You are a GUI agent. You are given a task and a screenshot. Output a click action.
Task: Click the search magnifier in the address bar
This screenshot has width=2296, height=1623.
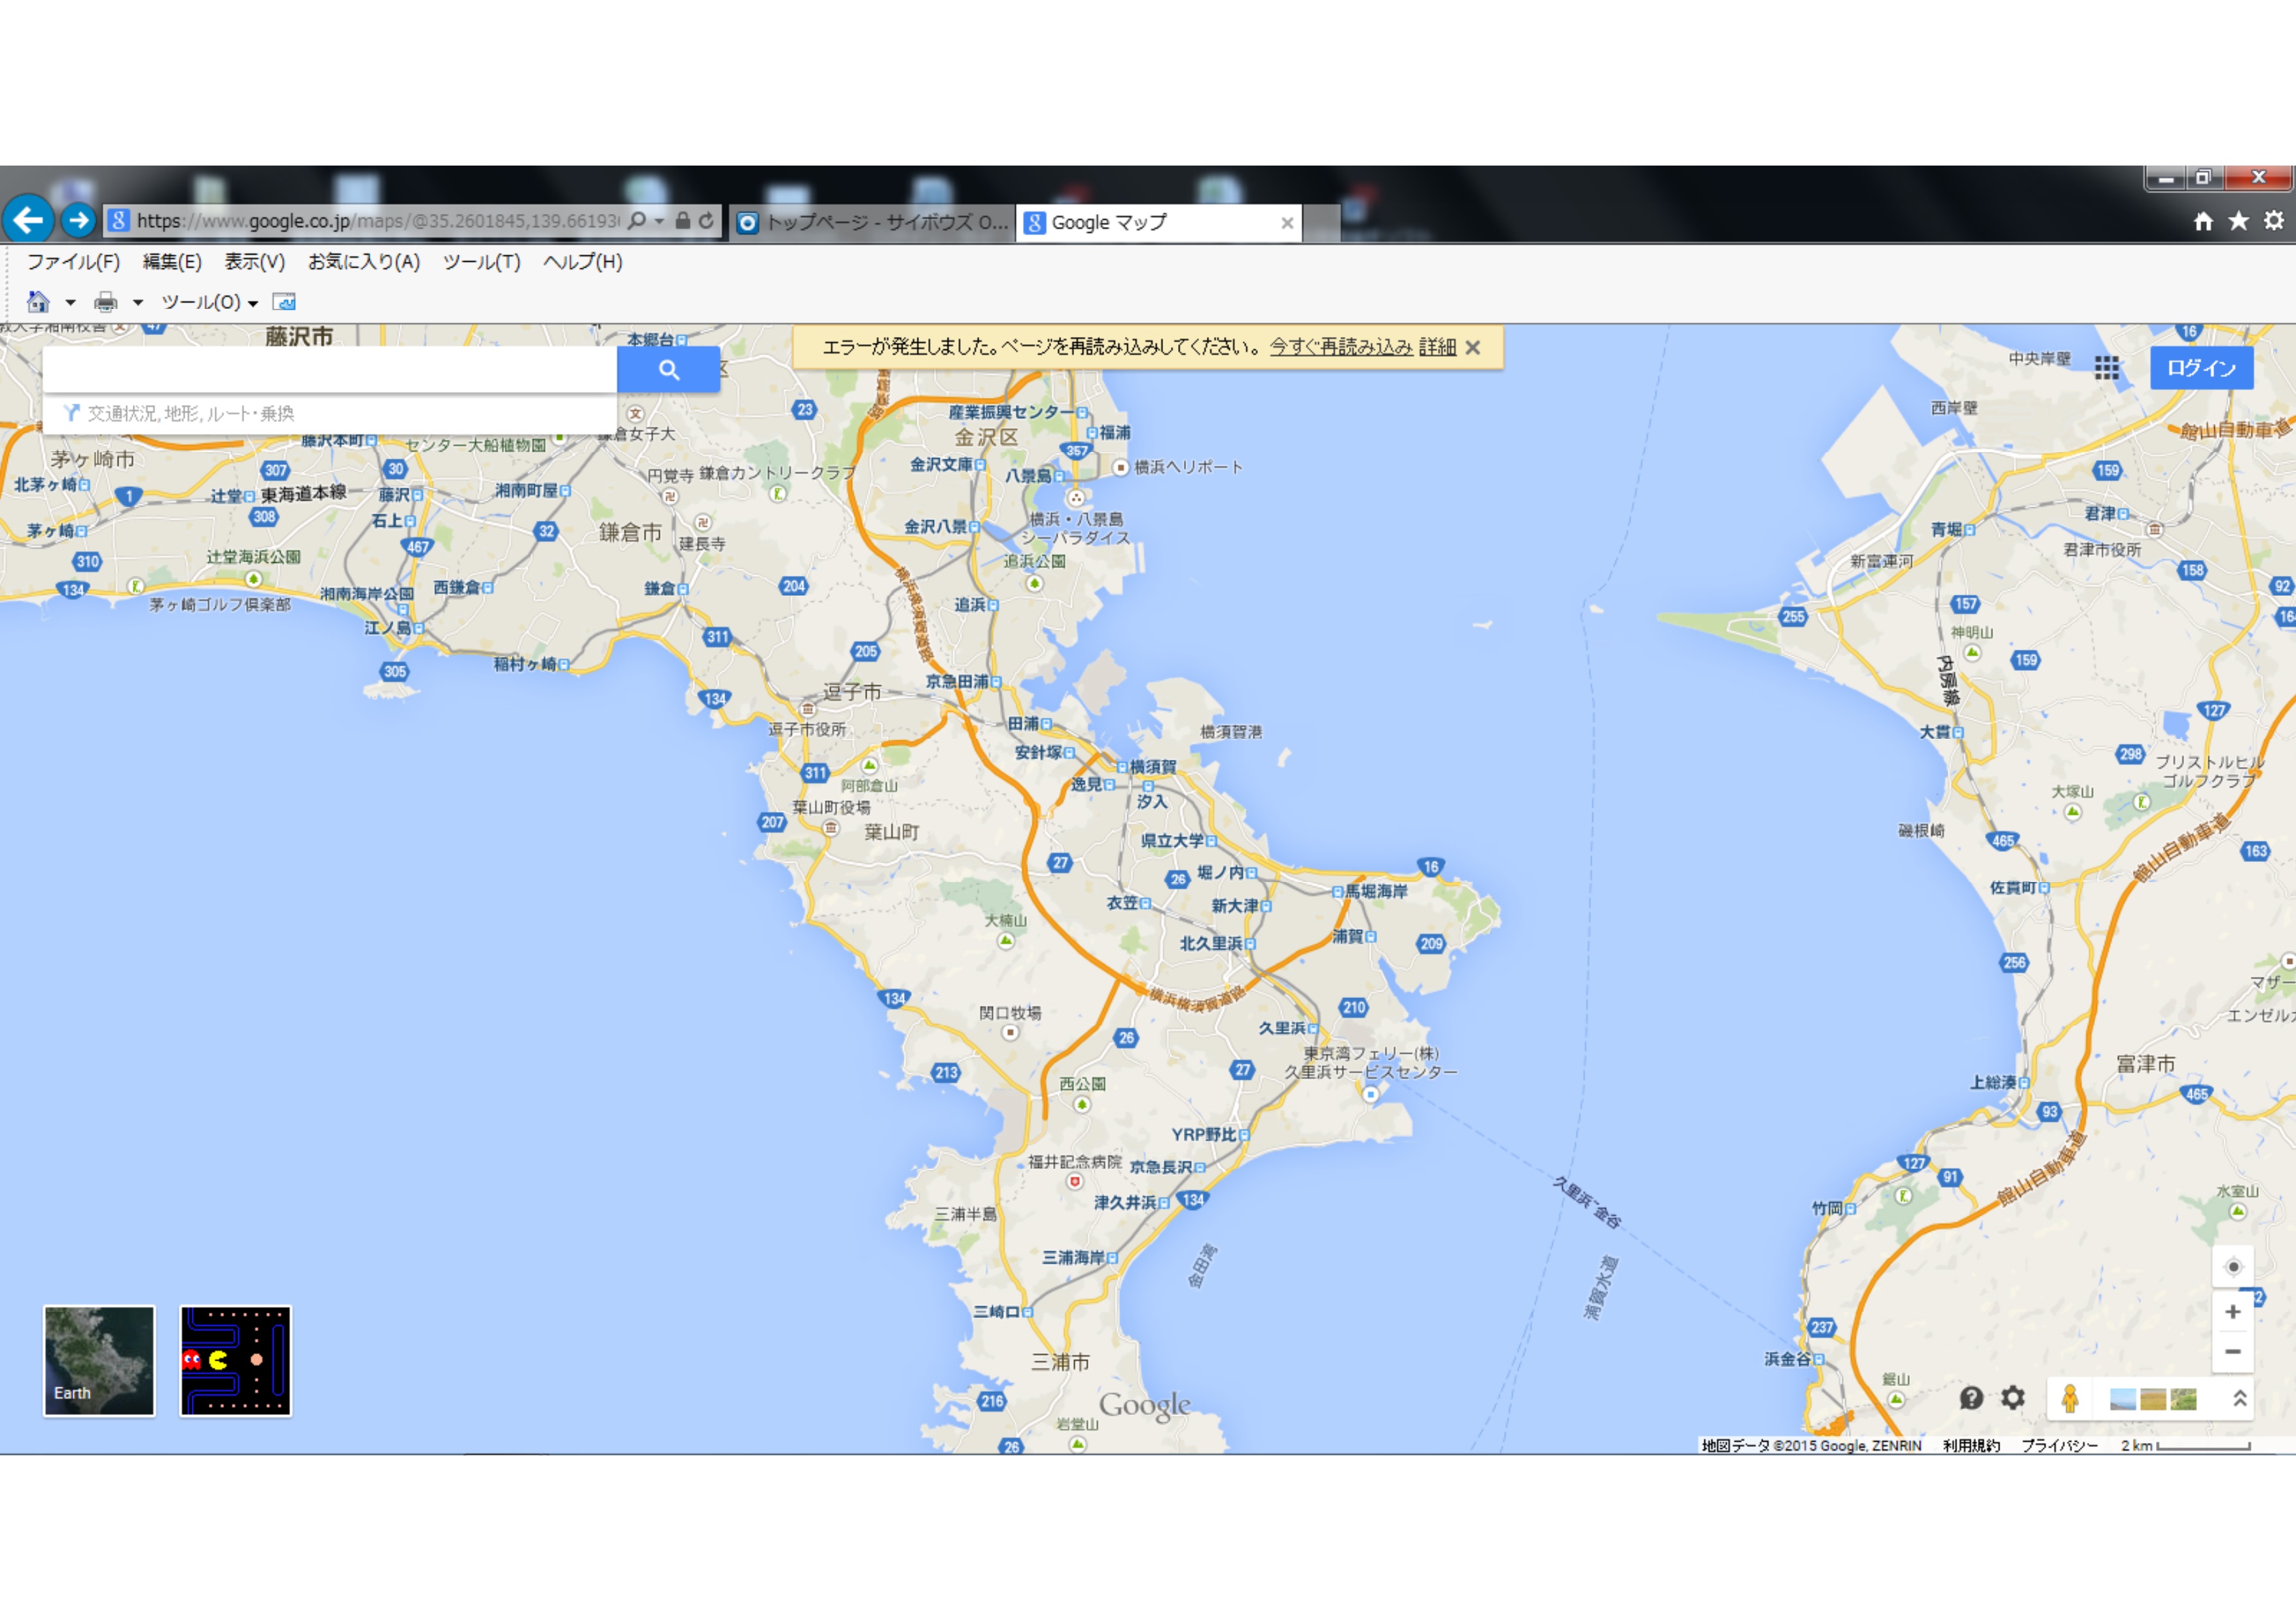[637, 220]
